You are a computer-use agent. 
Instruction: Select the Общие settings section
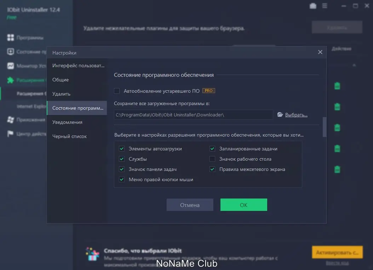(77, 80)
